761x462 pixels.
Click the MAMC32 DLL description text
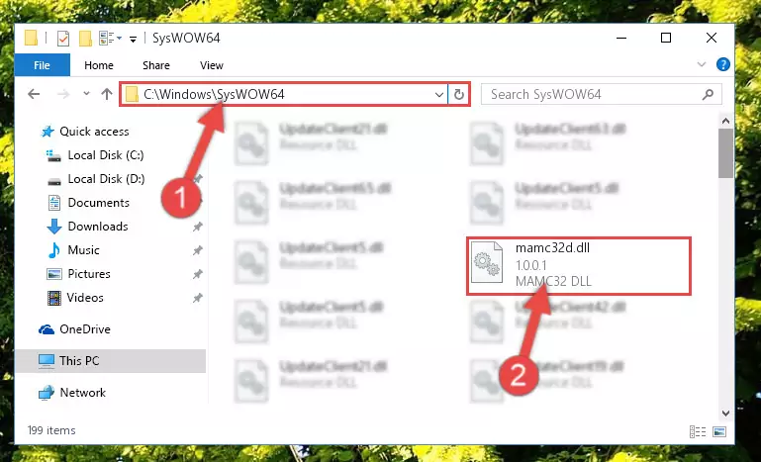click(x=553, y=281)
